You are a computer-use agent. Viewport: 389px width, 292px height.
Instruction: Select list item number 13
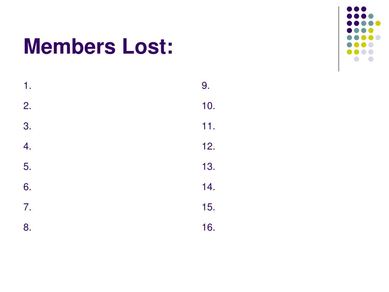point(209,167)
